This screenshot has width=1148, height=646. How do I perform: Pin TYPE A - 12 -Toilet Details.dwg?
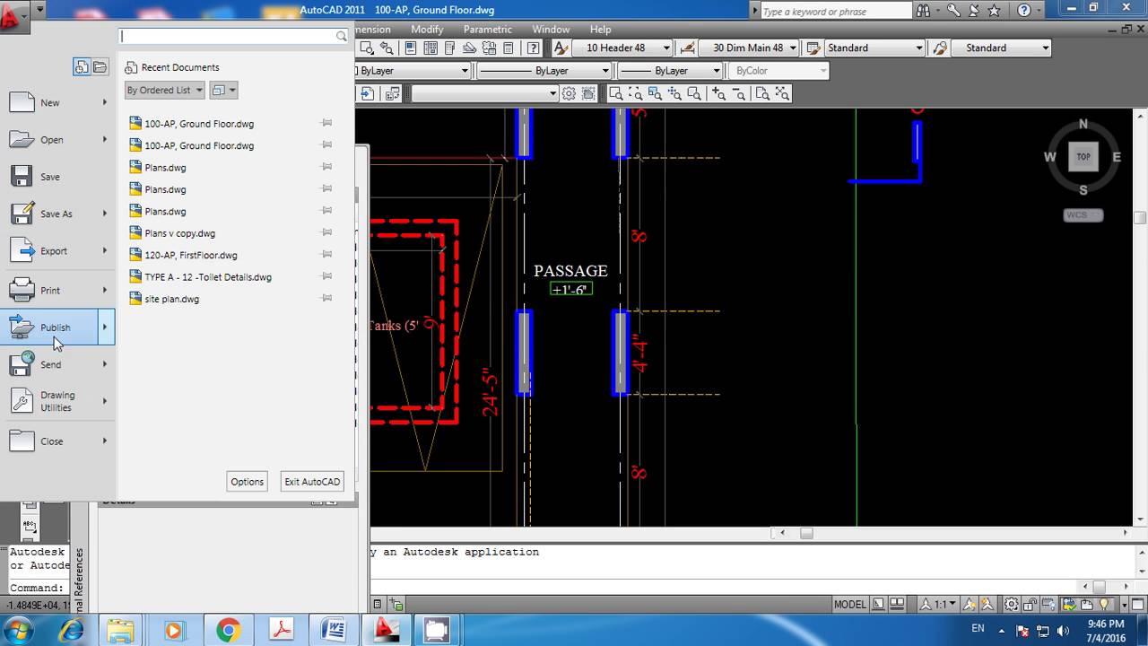pyautogui.click(x=326, y=276)
